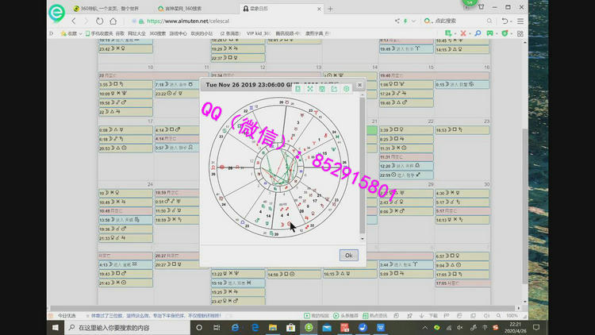This screenshot has width=595, height=335.
Task: Click the settings gear icon in chart toolbar
Action: (x=346, y=89)
